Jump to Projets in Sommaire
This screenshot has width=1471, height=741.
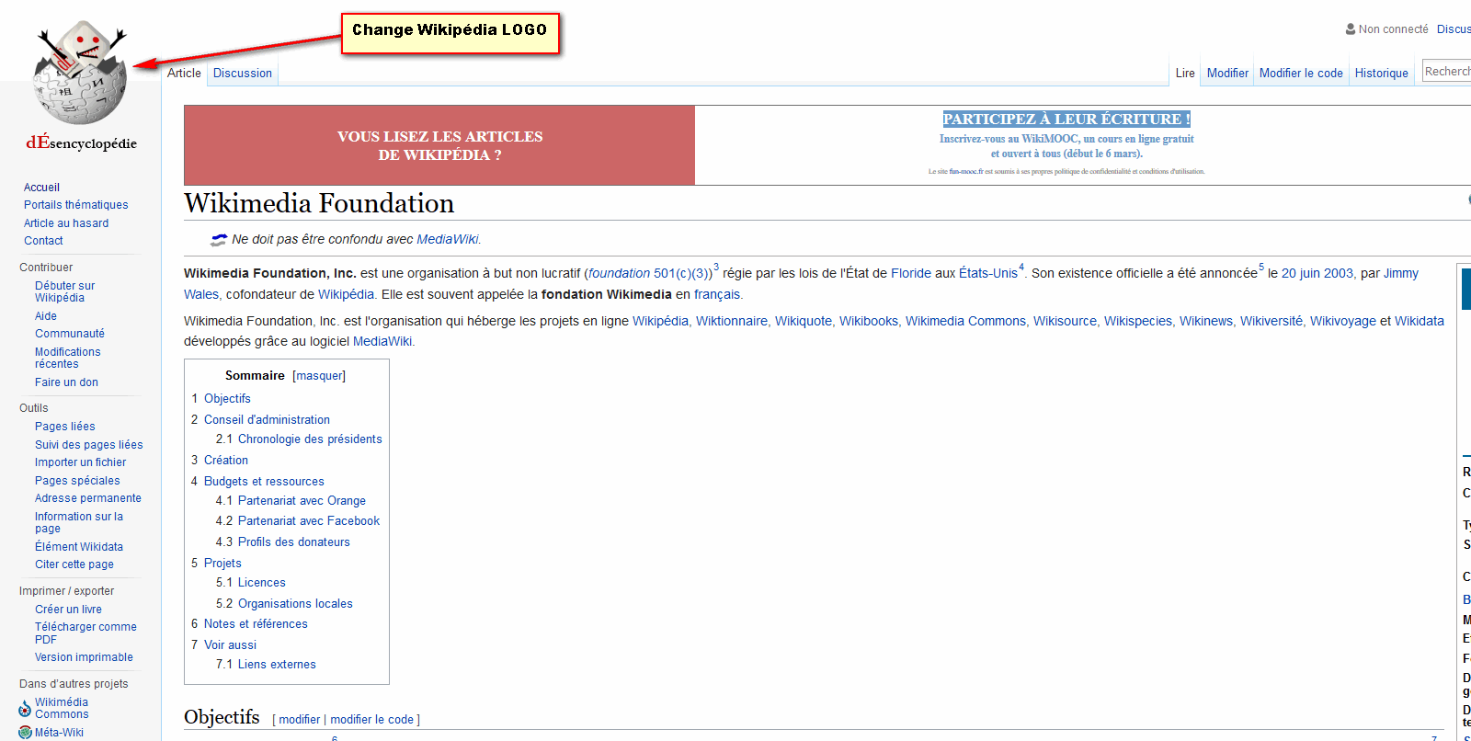point(222,564)
